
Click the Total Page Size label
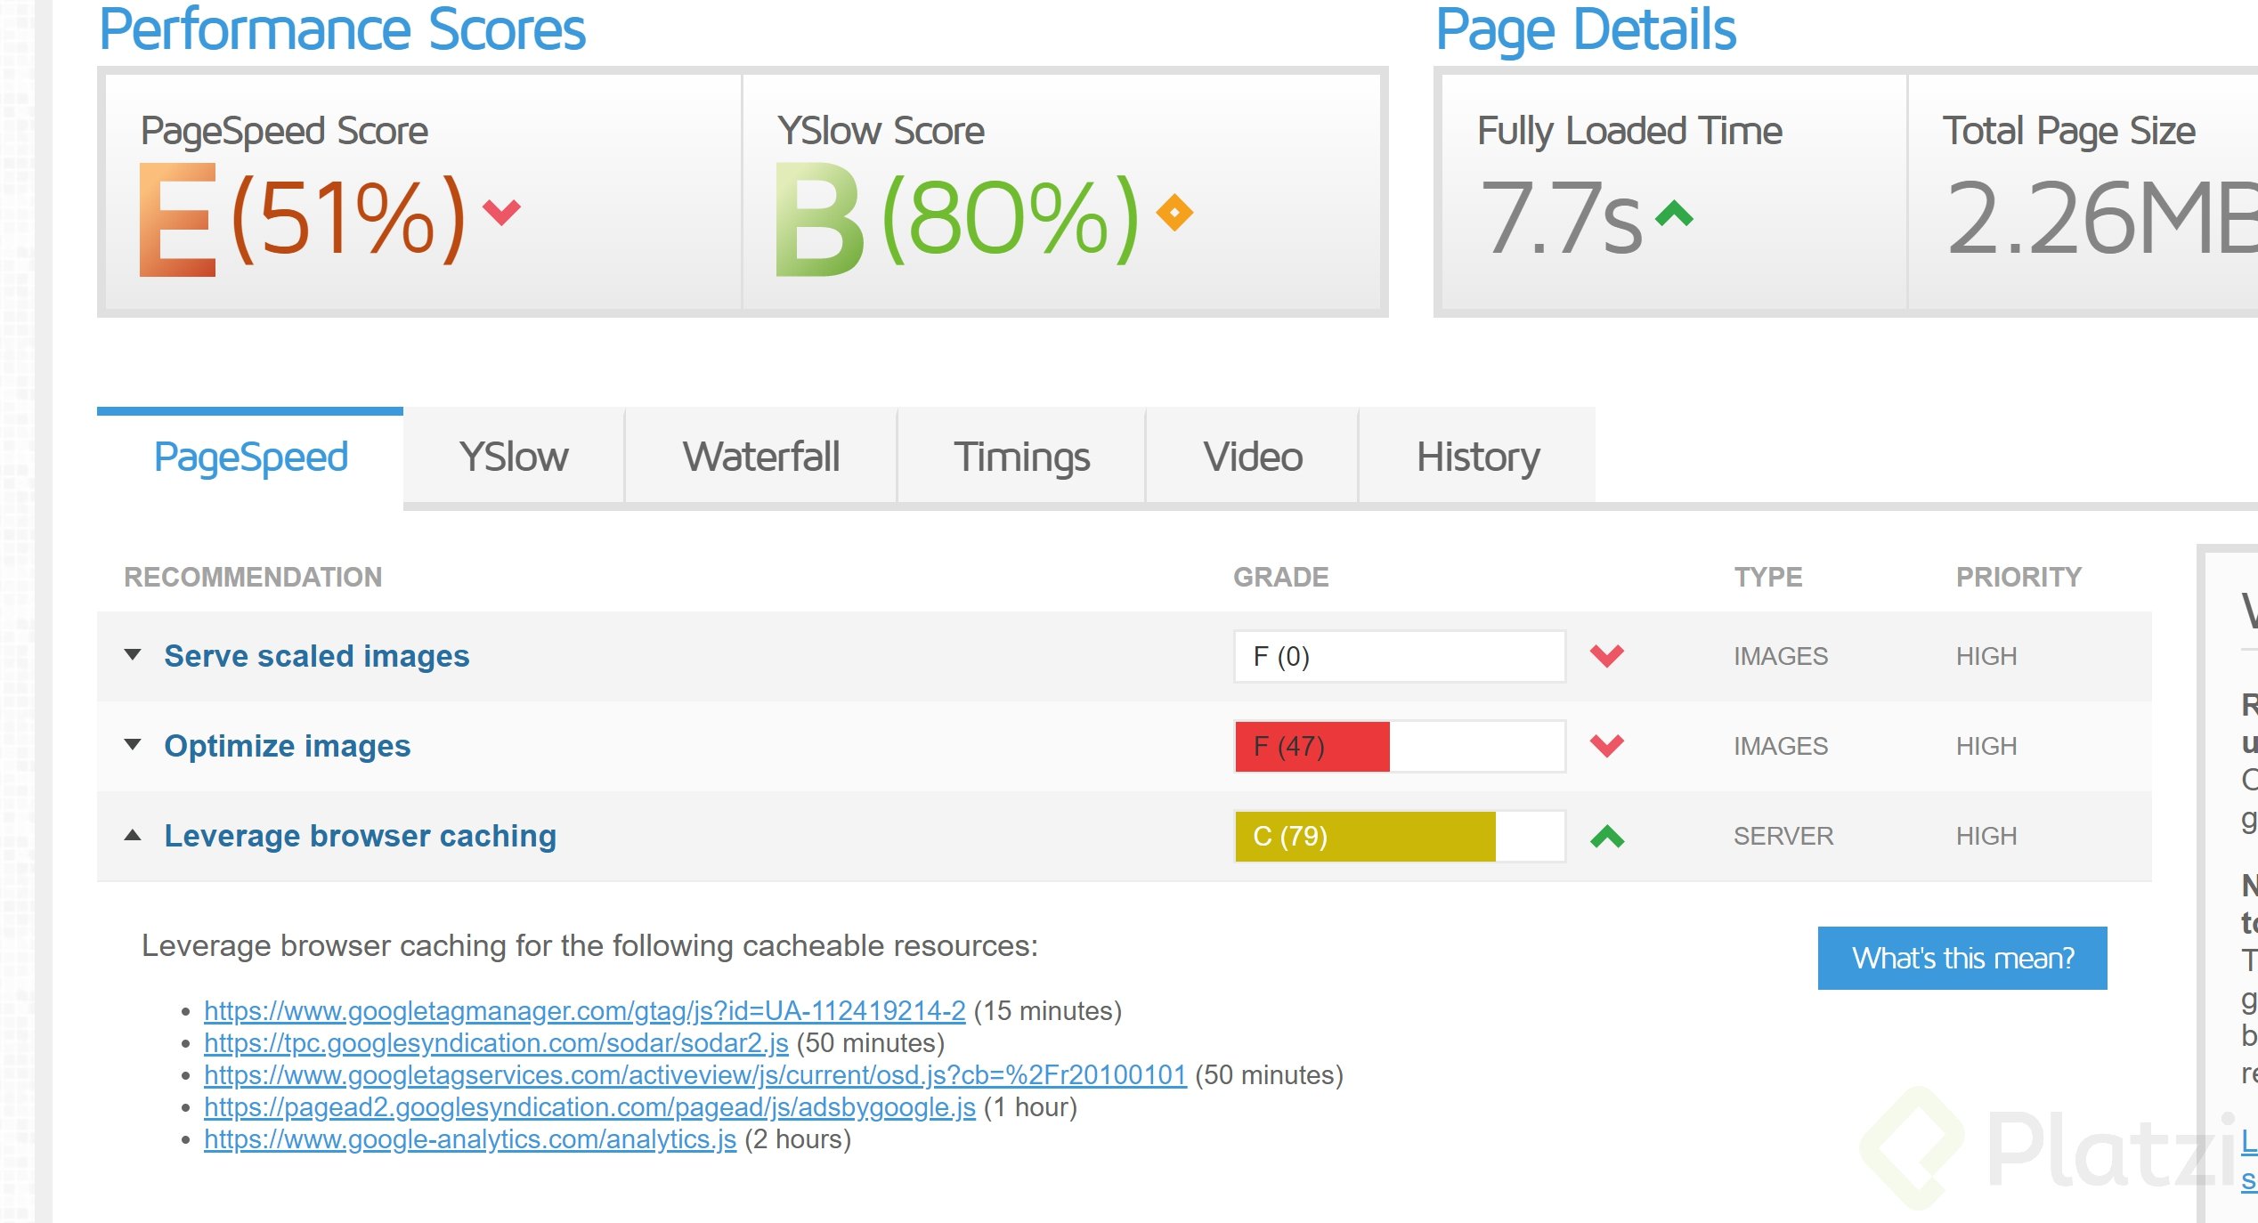(x=2068, y=132)
